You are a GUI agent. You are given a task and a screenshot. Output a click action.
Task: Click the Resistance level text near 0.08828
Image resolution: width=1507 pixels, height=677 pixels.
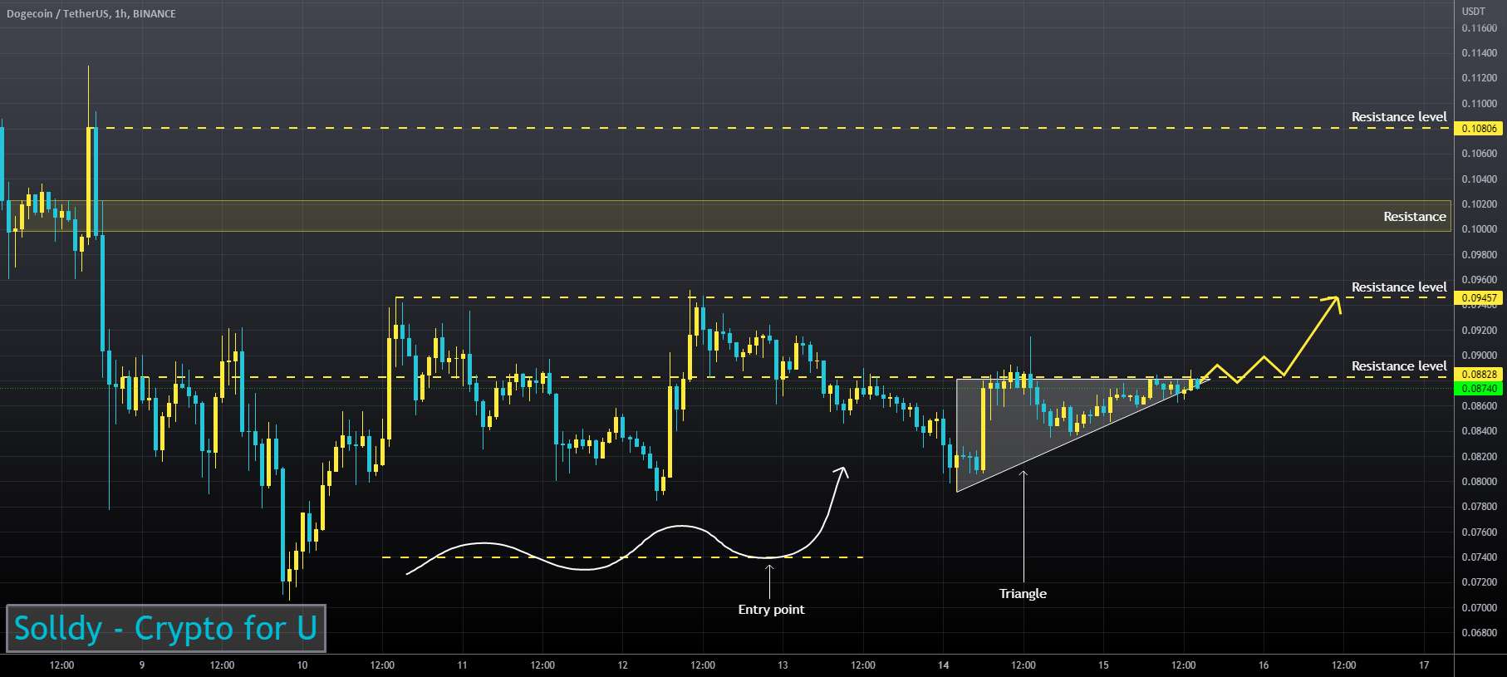(1399, 366)
